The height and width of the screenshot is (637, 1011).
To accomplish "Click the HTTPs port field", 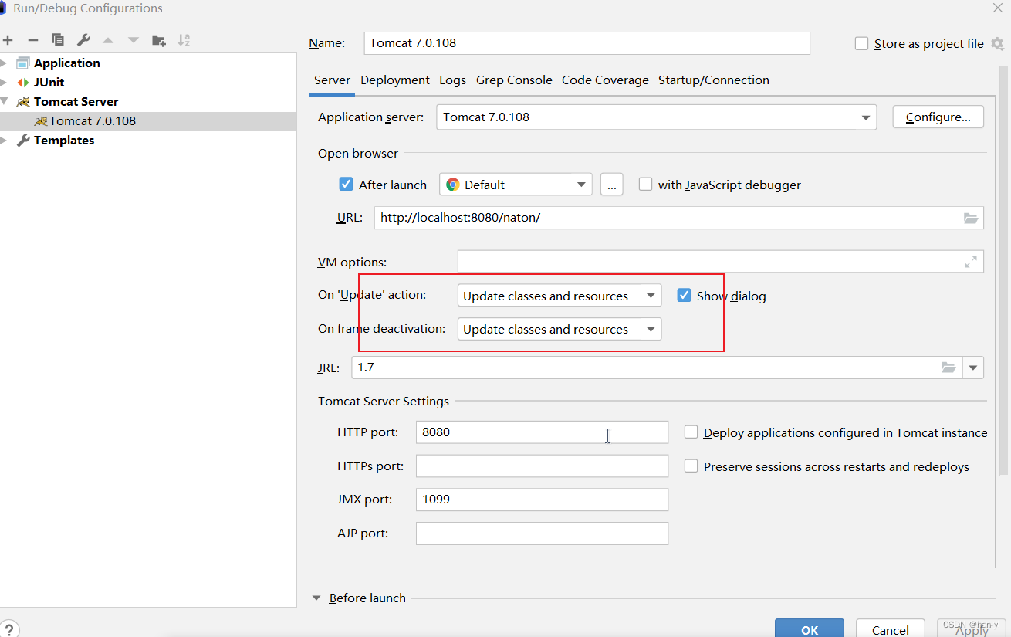I will tap(542, 466).
